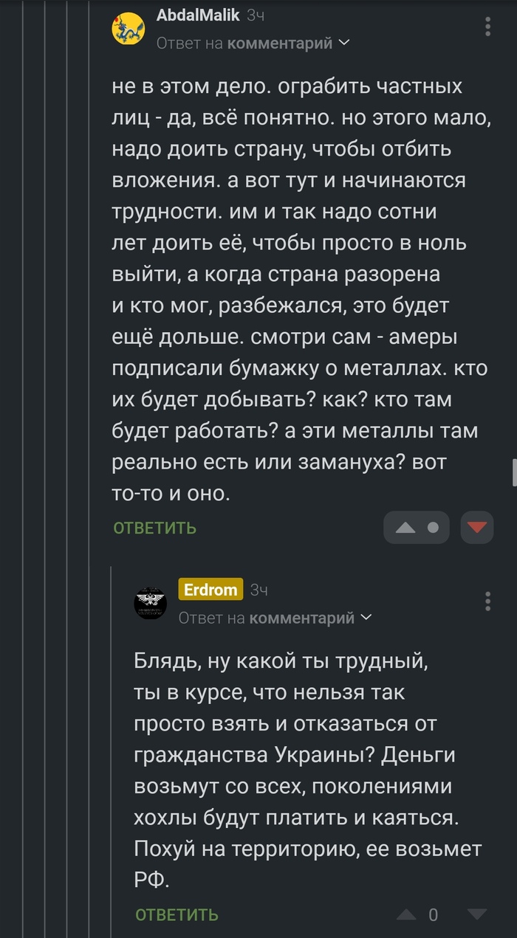Open the AbdalMalik username link
The image size is (517, 938).
pos(198,15)
